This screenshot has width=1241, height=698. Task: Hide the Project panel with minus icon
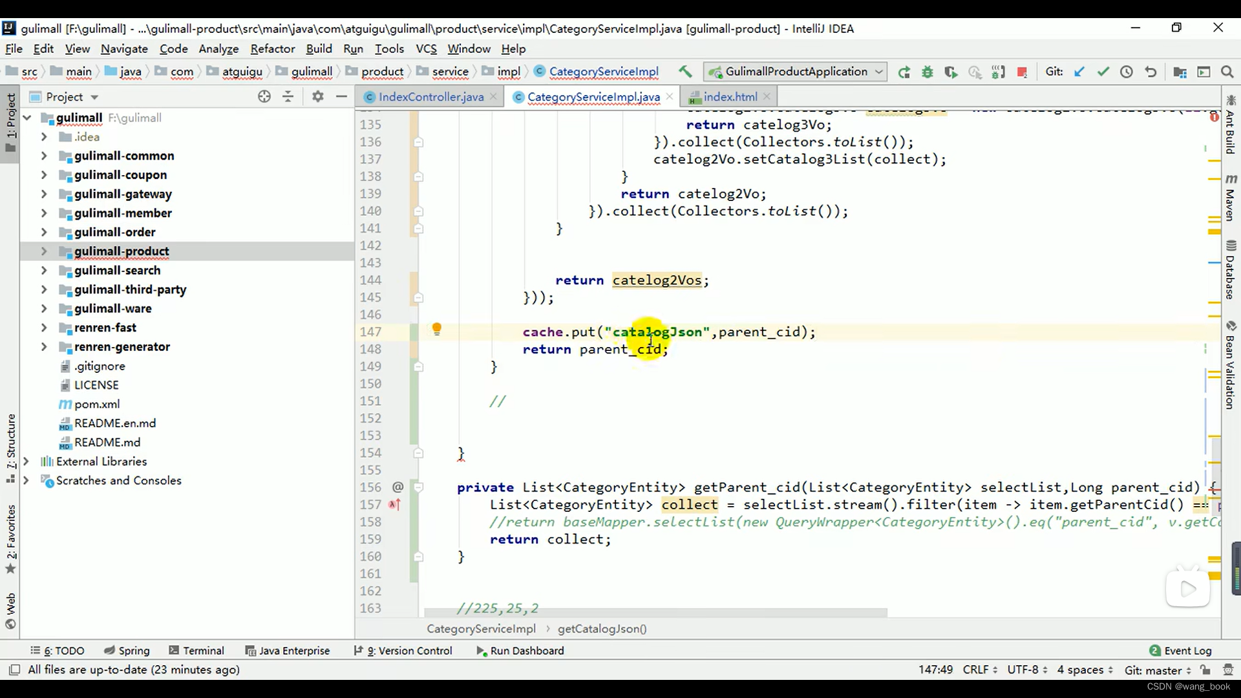[x=341, y=96]
